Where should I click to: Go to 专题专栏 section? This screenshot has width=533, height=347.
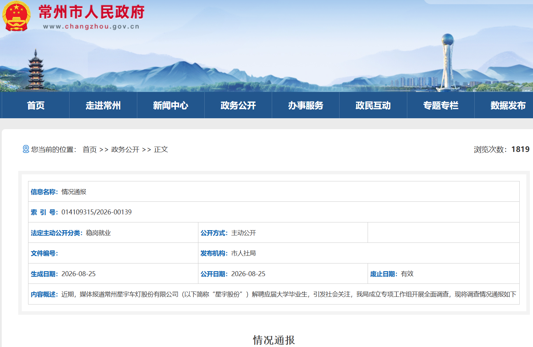tap(441, 105)
